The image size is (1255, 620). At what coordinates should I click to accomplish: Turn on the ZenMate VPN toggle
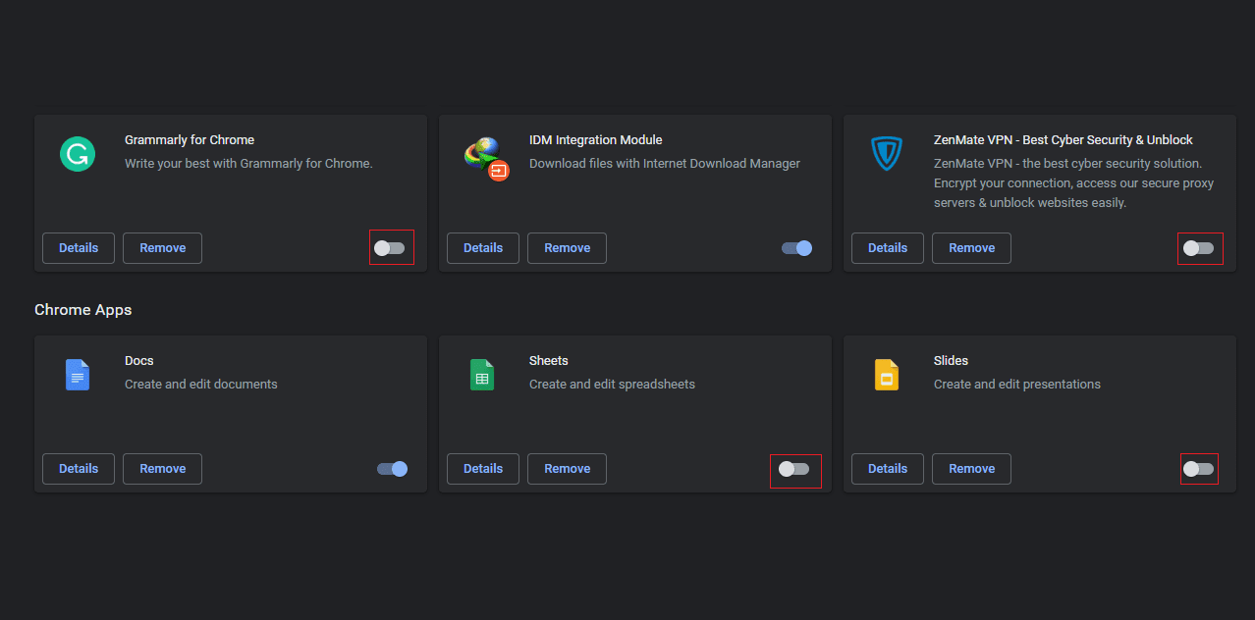1199,248
